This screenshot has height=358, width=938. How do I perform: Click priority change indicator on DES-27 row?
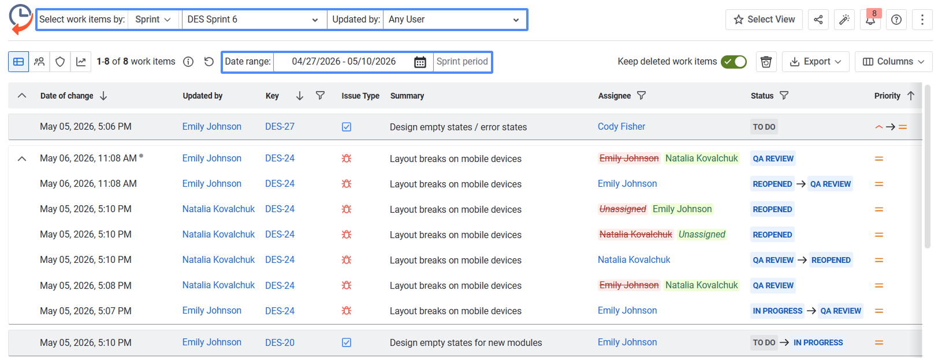click(891, 127)
